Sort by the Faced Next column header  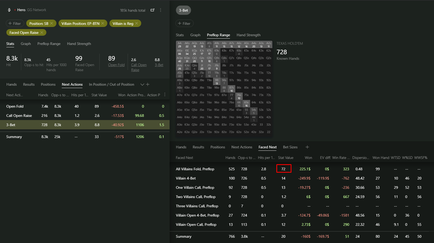point(184,158)
